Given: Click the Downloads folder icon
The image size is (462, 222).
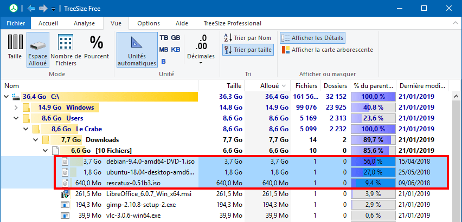Looking at the screenshot, I should 46,140.
